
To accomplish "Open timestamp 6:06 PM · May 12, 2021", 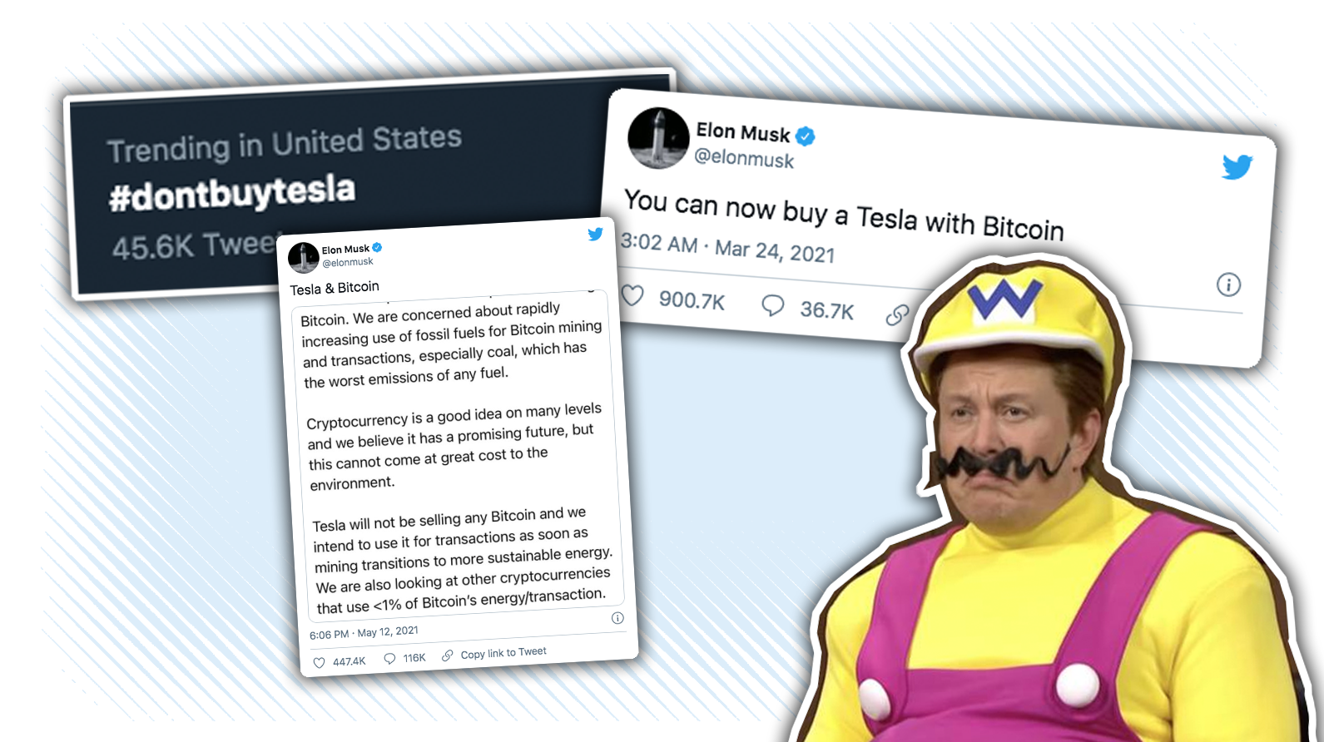I will click(364, 633).
